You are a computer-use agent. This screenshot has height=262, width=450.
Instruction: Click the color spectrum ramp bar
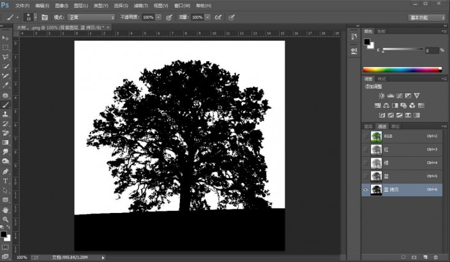click(x=401, y=69)
